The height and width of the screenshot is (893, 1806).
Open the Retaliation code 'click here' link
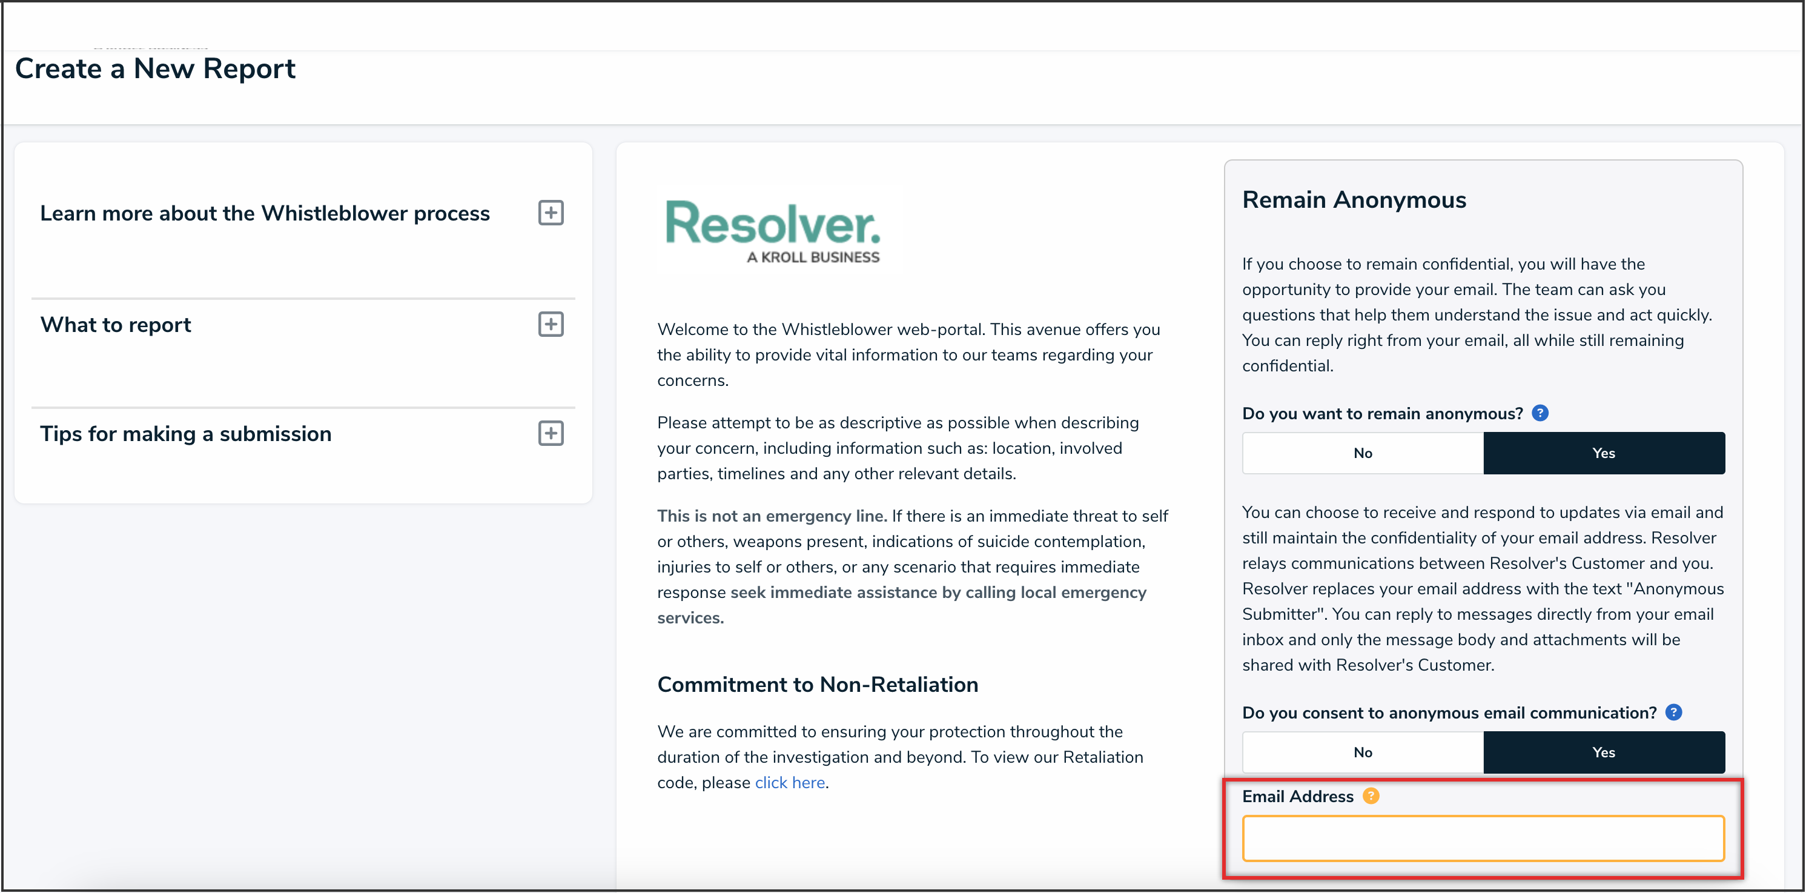click(789, 782)
